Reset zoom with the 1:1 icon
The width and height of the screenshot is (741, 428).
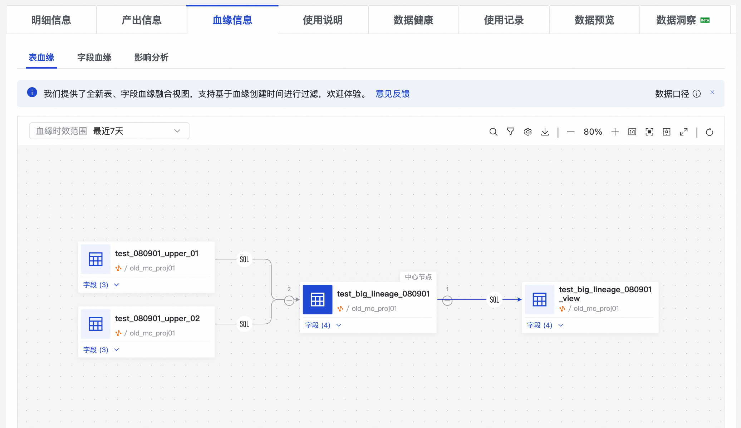point(632,132)
